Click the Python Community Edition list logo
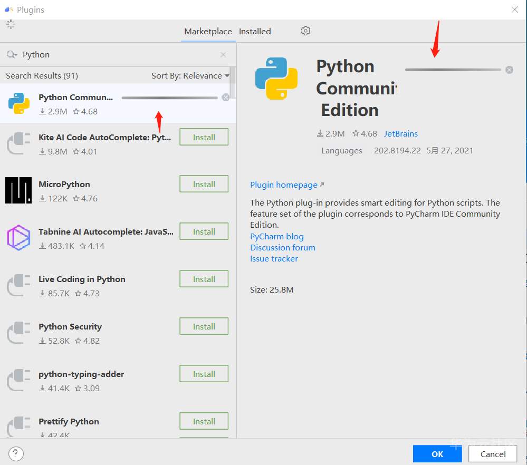The width and height of the screenshot is (527, 465). coord(19,103)
